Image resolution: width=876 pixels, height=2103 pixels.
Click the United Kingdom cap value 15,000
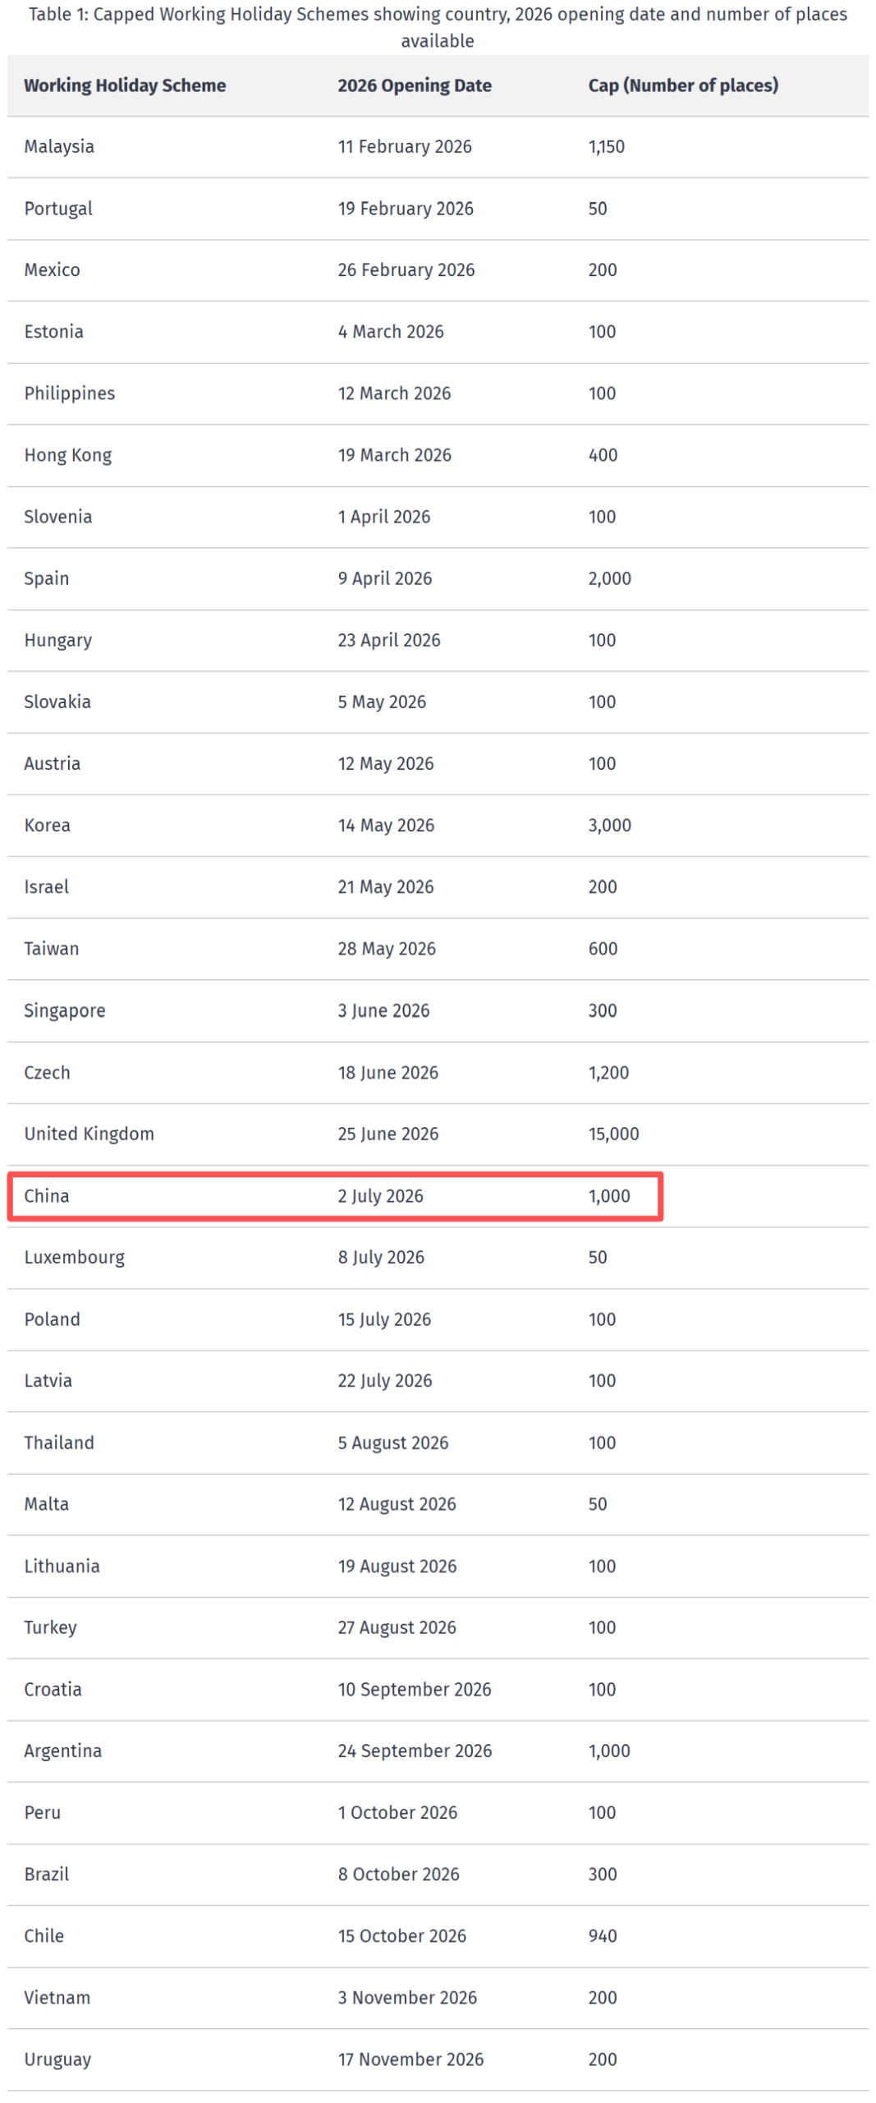[x=612, y=1134]
